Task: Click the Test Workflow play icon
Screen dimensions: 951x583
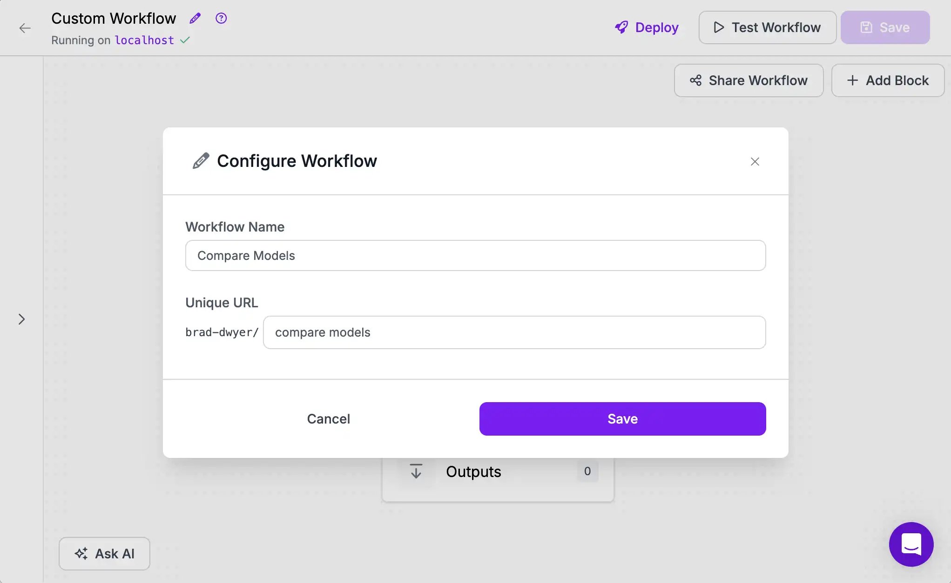Action: (x=719, y=27)
